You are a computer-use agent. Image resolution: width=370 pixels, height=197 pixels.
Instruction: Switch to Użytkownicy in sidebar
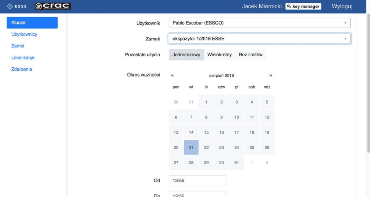point(24,34)
